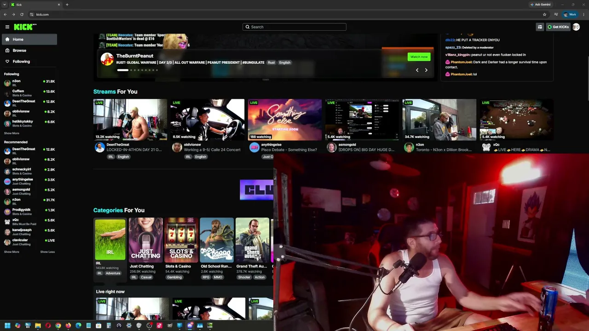Image resolution: width=589 pixels, height=331 pixels.
Task: Open Chrome three-dot menu
Action: [x=583, y=14]
